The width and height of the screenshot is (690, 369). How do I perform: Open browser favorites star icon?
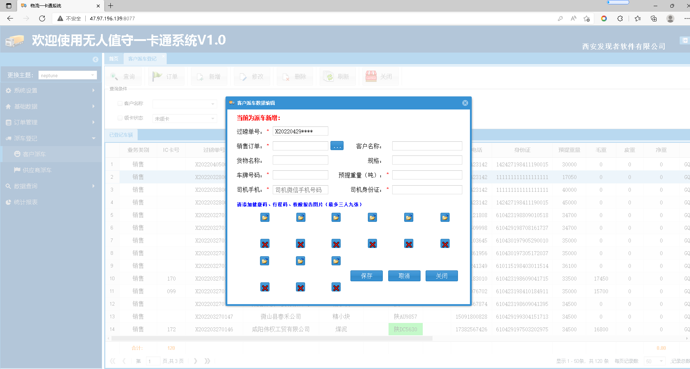click(637, 18)
